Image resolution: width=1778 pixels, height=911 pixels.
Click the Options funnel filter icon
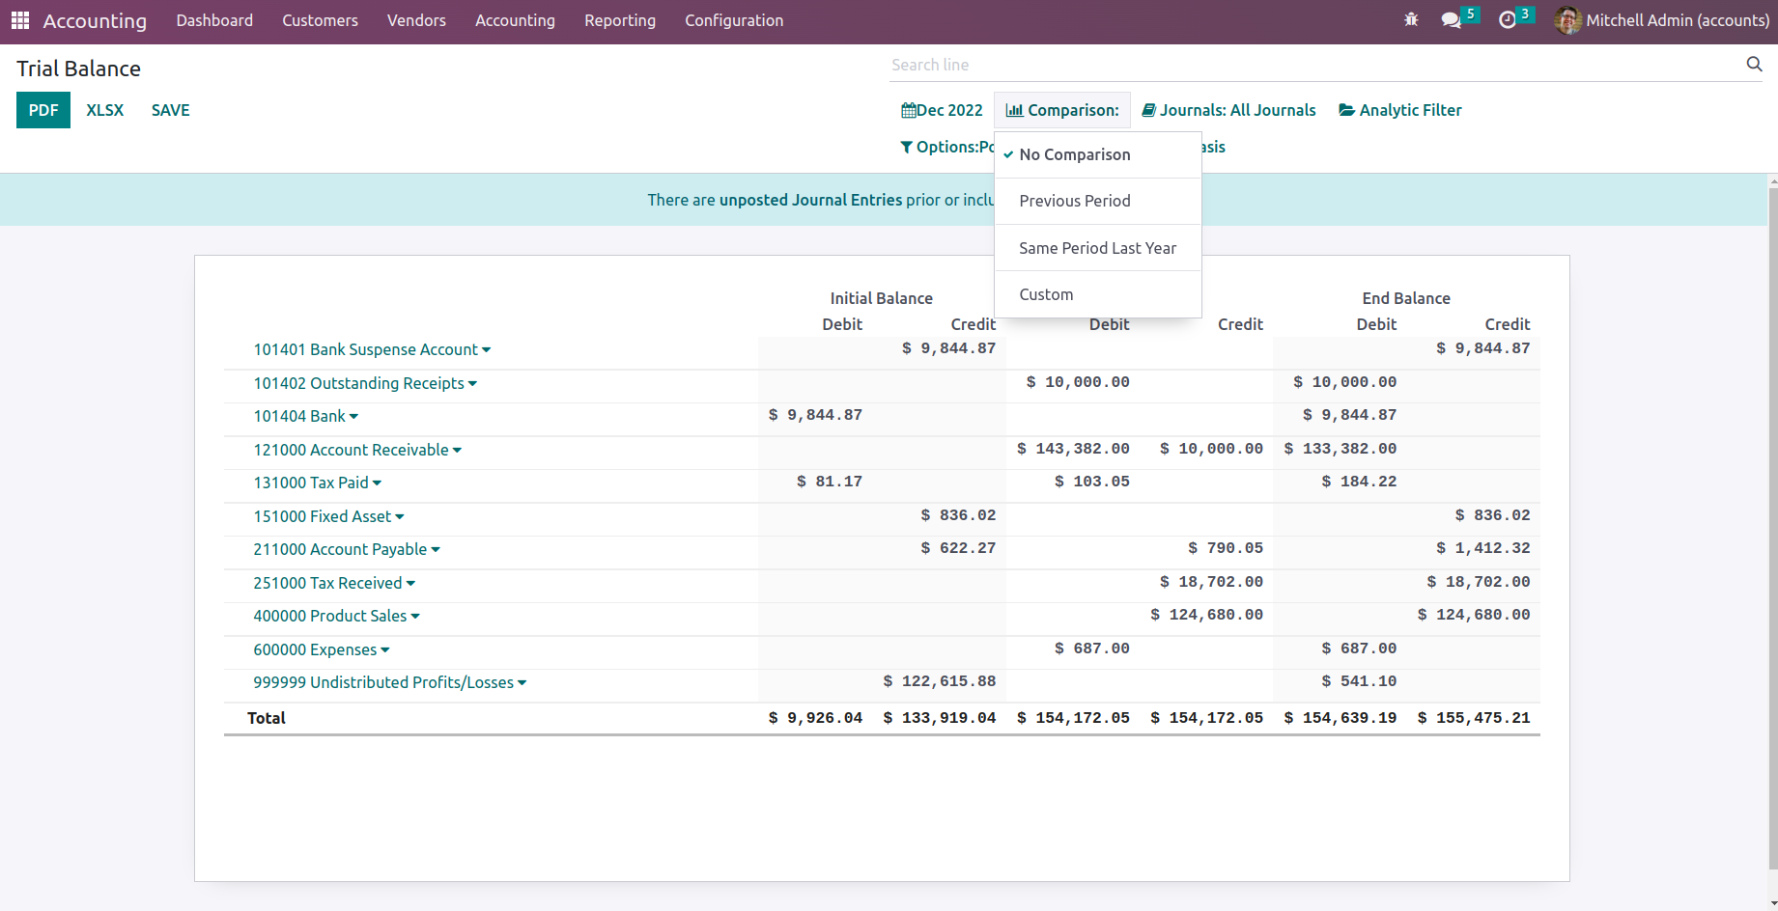[906, 147]
